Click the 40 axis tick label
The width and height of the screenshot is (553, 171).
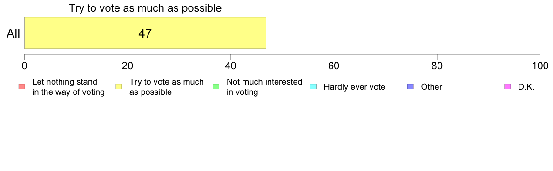(231, 66)
